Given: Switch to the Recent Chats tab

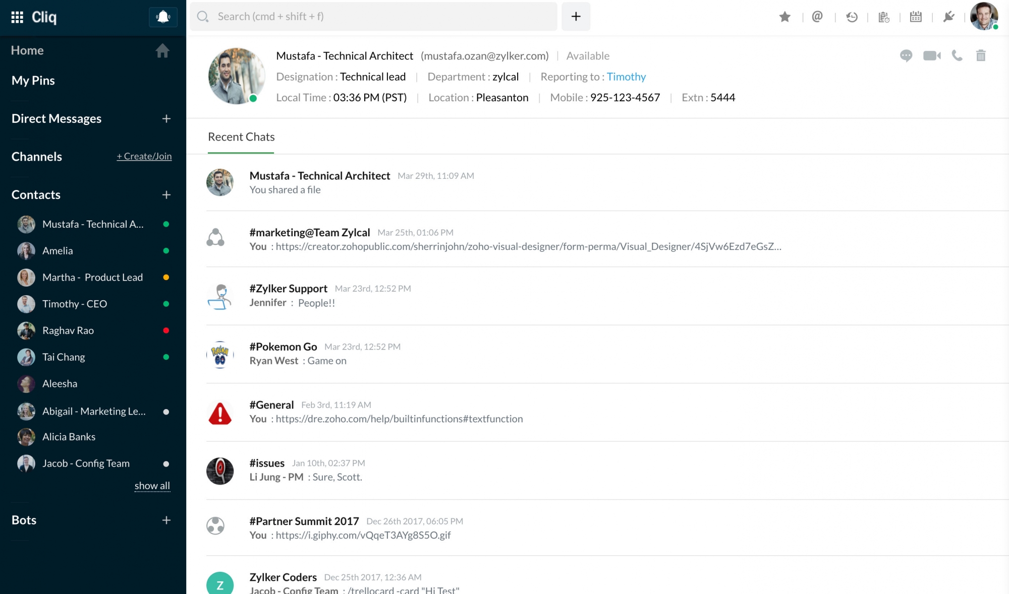Looking at the screenshot, I should (x=241, y=137).
